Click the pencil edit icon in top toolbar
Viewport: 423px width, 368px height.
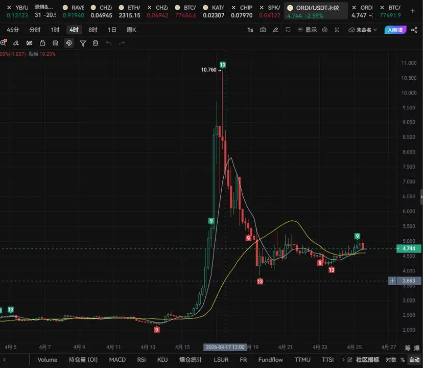coord(275,30)
